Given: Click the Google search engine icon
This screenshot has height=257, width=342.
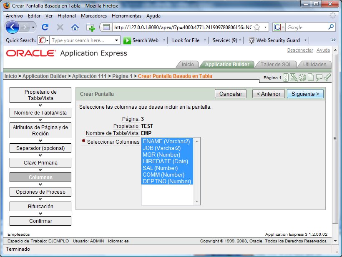Looking at the screenshot, I should click(x=277, y=27).
